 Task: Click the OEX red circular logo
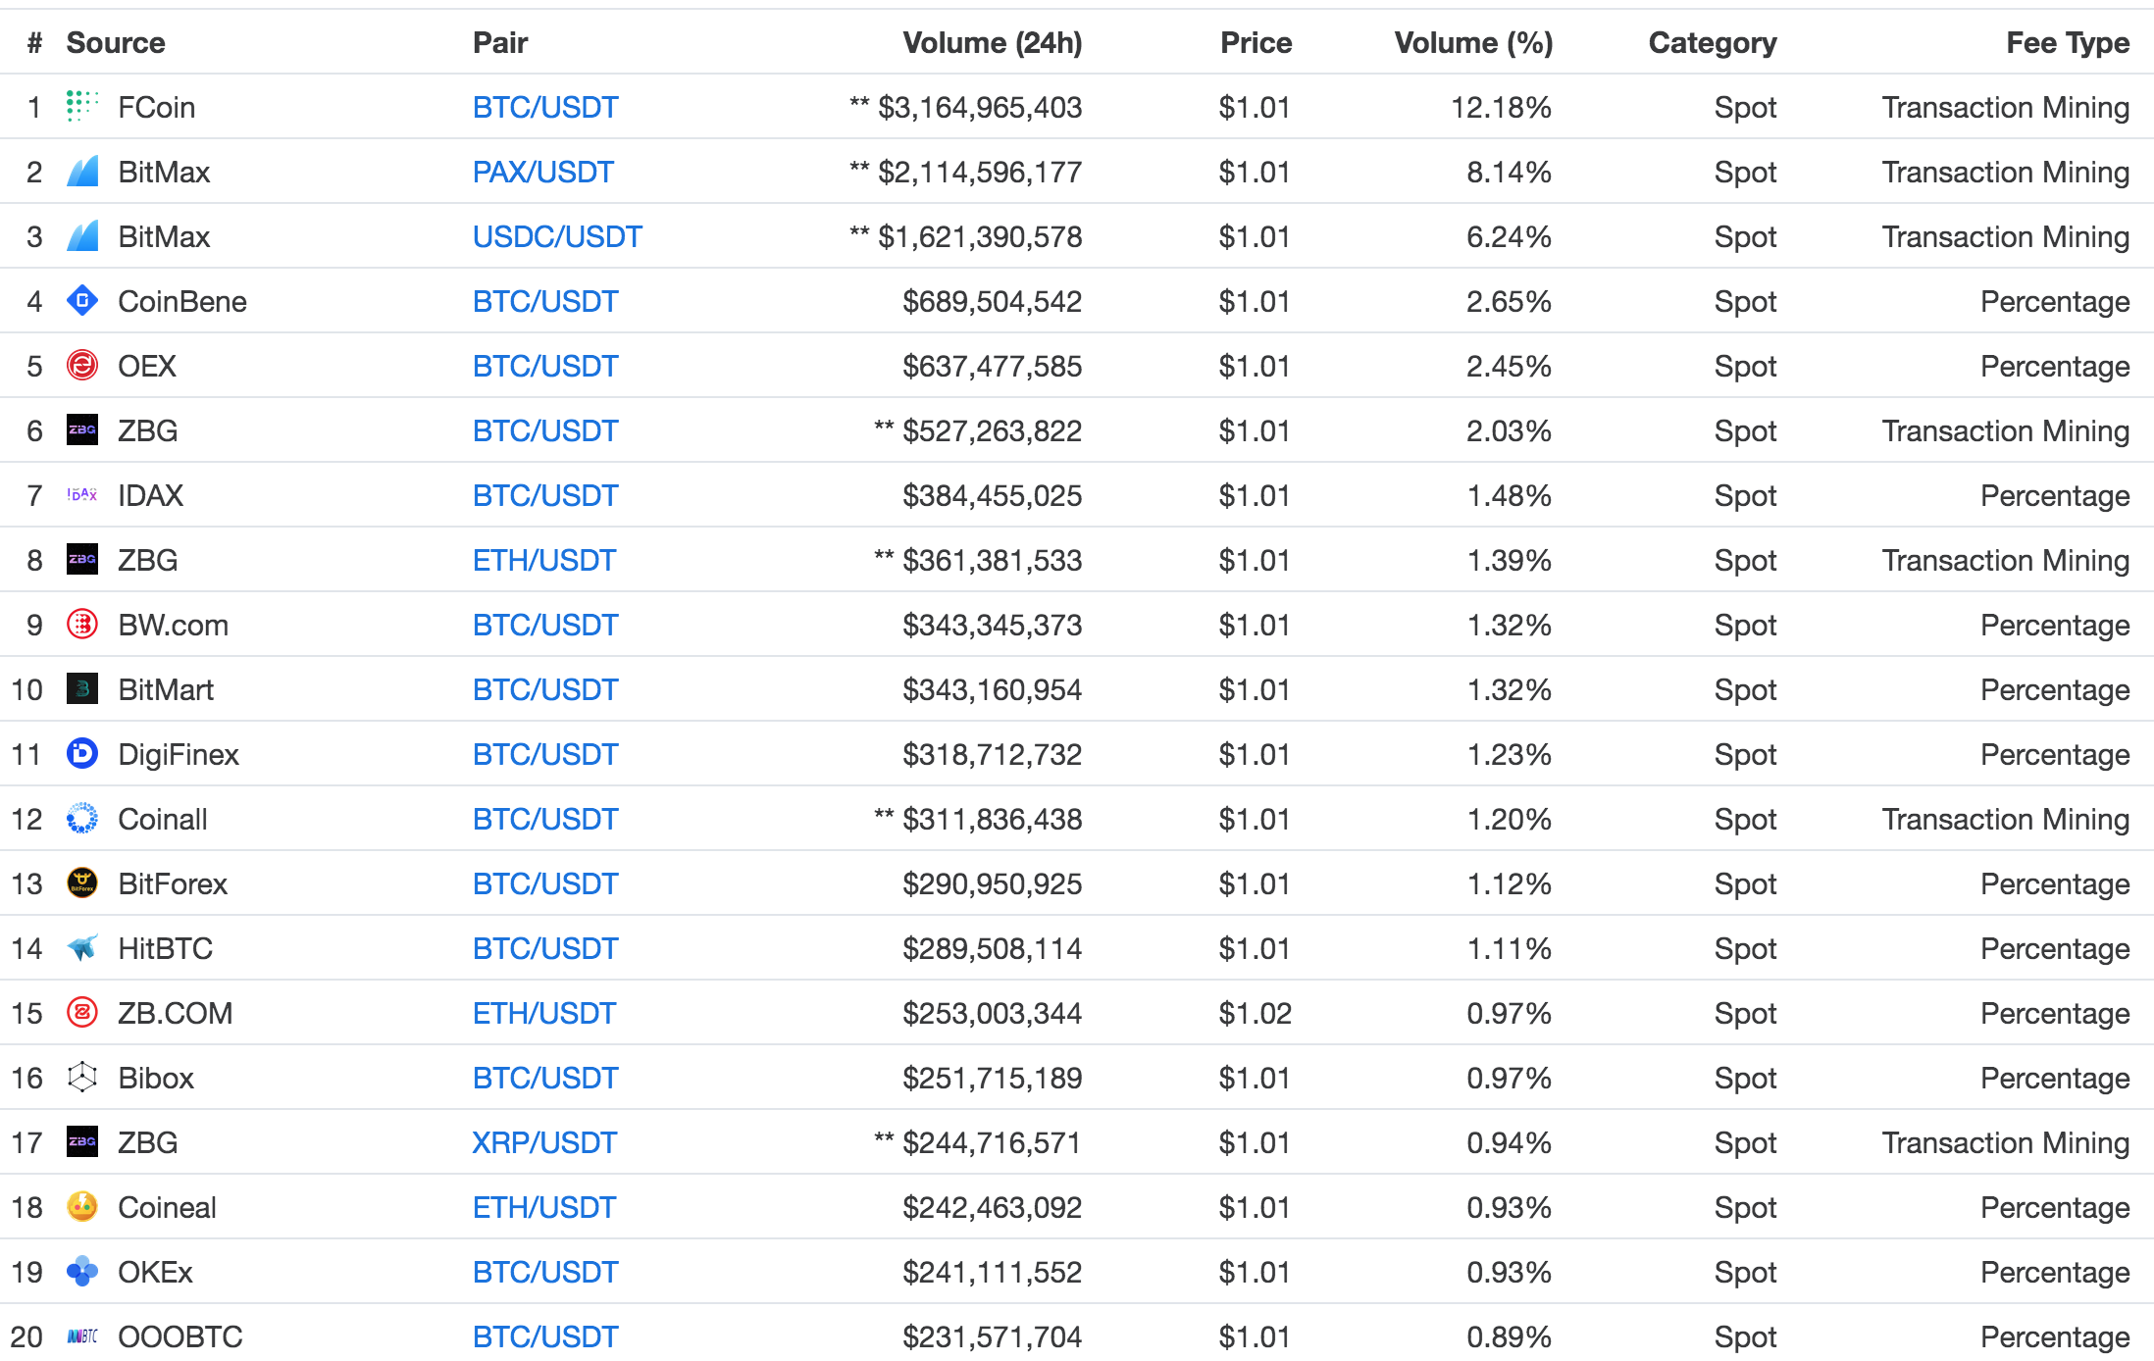coord(82,365)
